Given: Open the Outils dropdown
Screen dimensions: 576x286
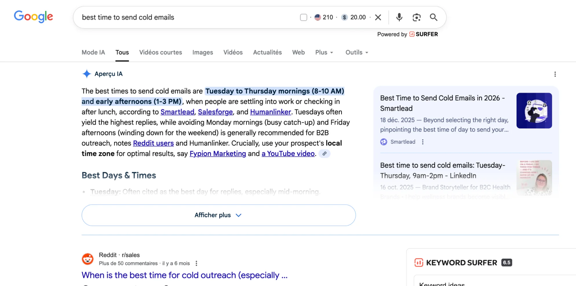Looking at the screenshot, I should click(x=357, y=52).
